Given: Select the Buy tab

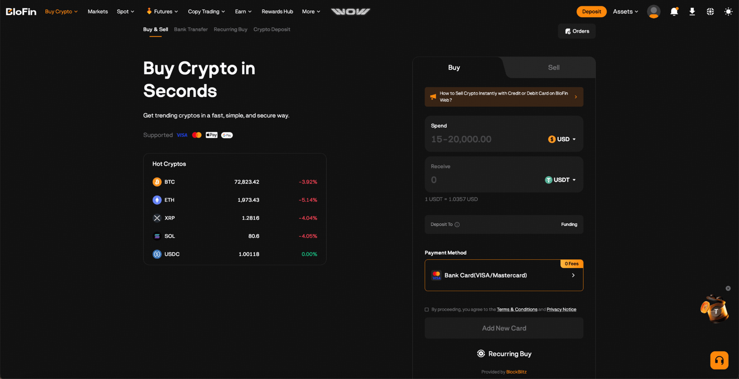Looking at the screenshot, I should [x=454, y=67].
